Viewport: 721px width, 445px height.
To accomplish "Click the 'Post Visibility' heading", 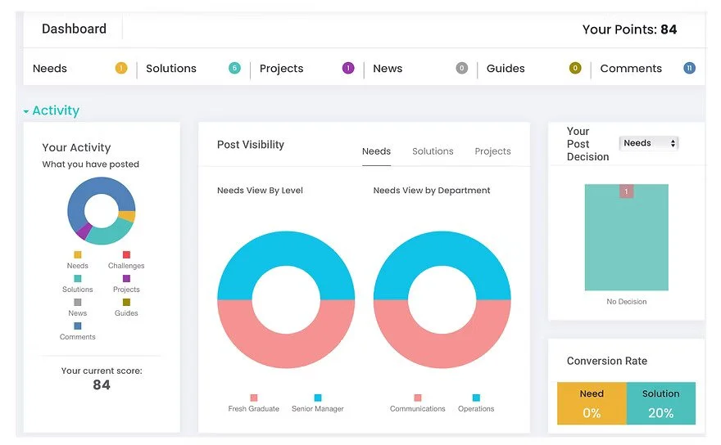I will (x=251, y=145).
